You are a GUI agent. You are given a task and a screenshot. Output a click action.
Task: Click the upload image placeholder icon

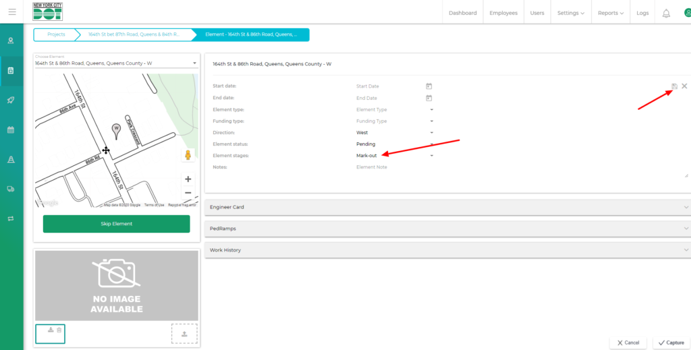pyautogui.click(x=184, y=334)
